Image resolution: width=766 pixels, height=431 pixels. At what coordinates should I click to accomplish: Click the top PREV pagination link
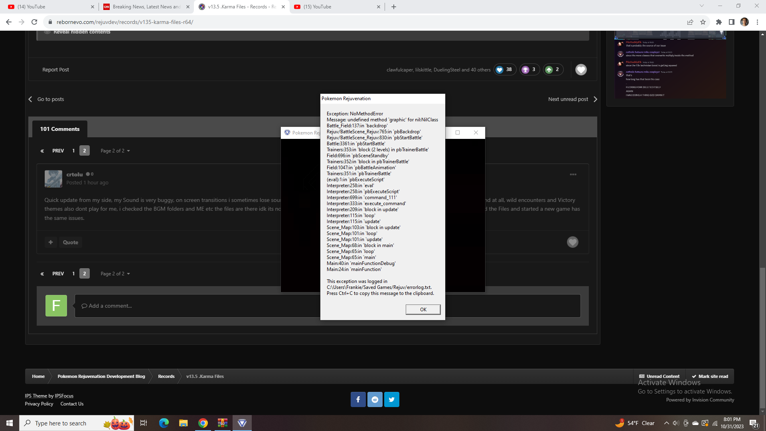coord(58,151)
